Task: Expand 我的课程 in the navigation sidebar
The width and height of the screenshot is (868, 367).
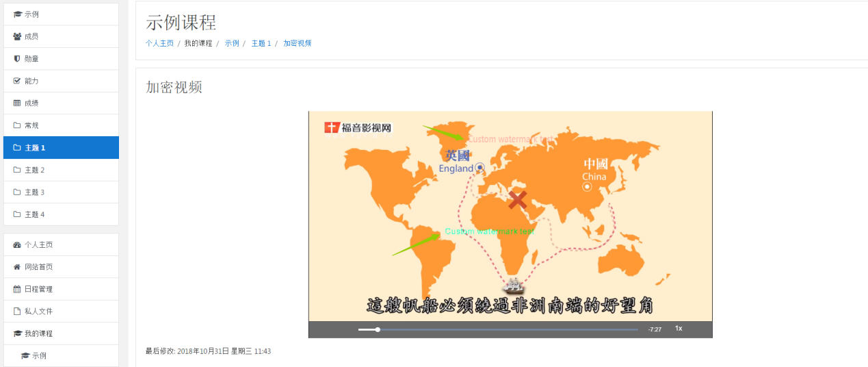Action: [38, 333]
